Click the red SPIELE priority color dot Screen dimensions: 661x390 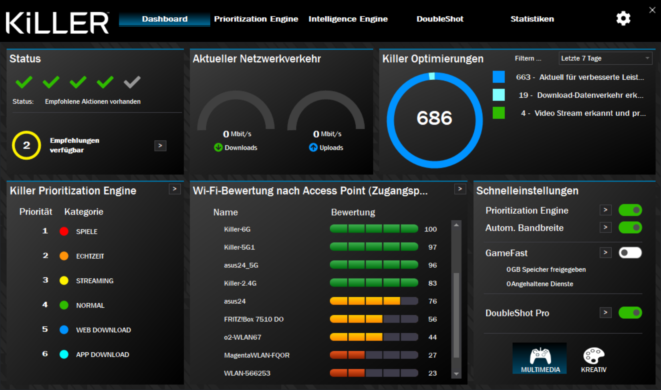64,231
